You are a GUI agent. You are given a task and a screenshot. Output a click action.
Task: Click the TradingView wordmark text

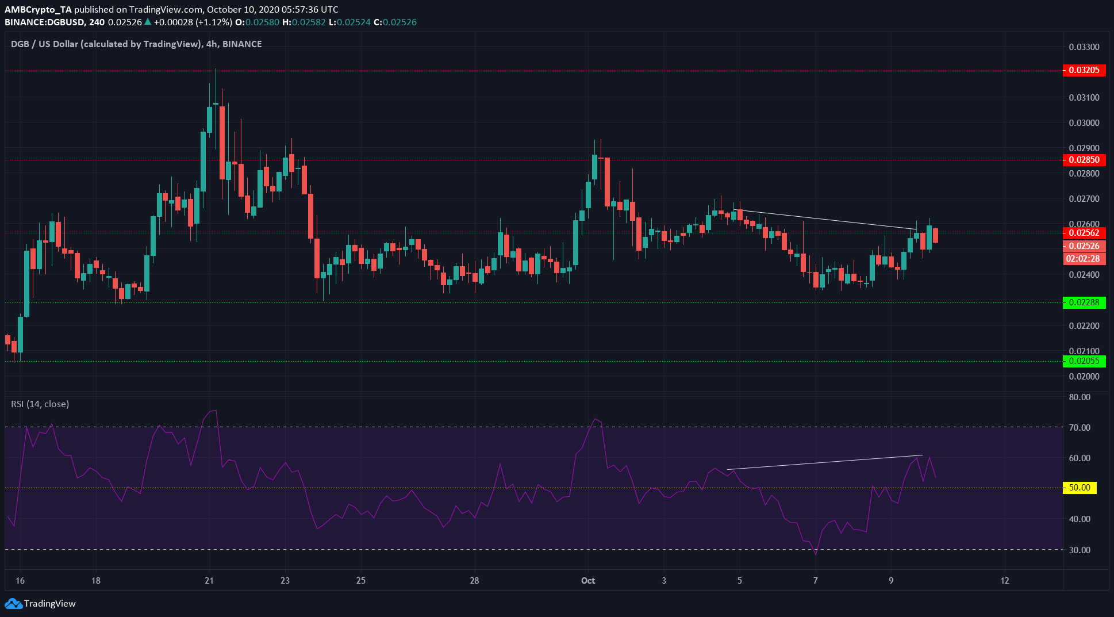click(50, 604)
